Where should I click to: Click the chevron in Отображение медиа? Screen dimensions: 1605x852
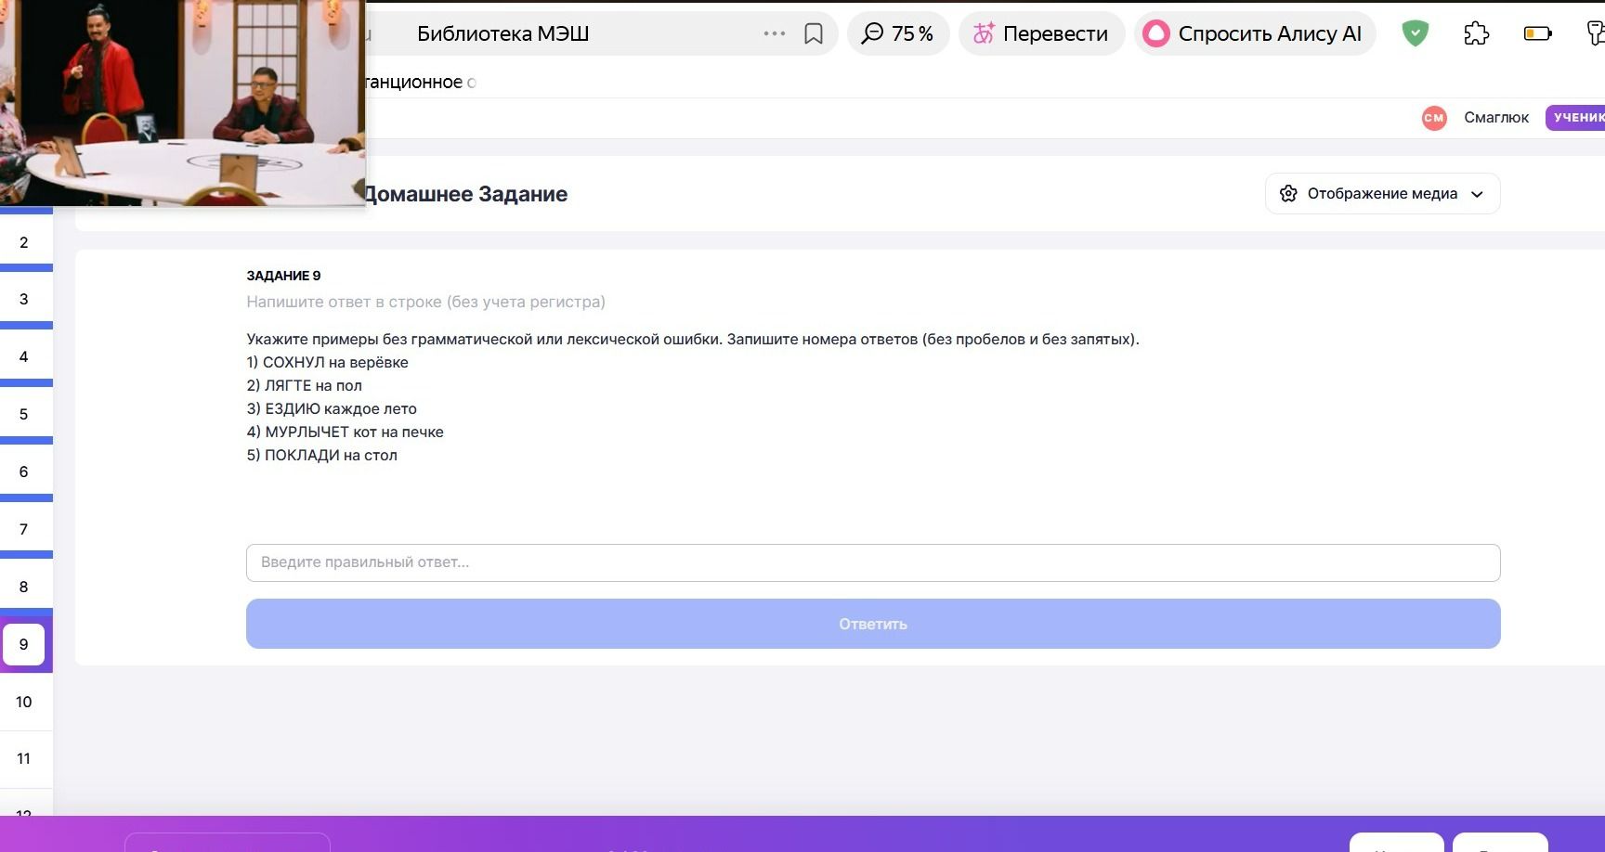tap(1477, 194)
